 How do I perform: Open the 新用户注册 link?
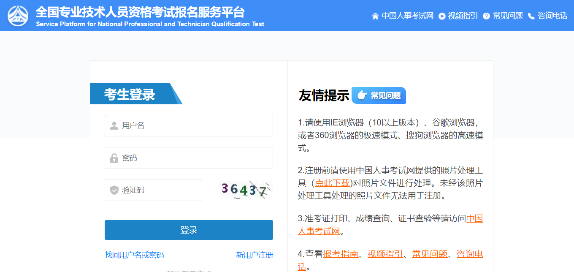[254, 255]
